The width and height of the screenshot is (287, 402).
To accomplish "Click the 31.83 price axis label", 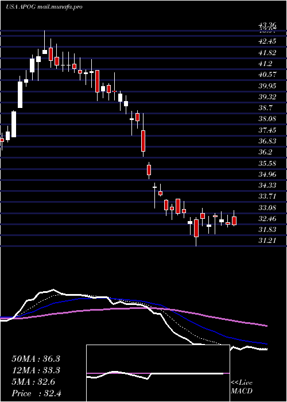I will (x=267, y=230).
